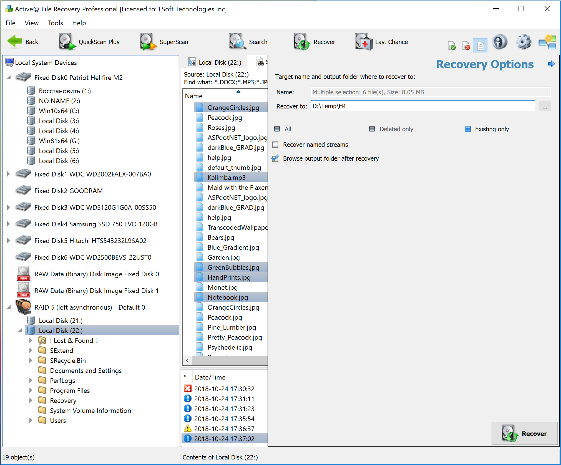Select Local Disk (21:) volume

coord(61,321)
